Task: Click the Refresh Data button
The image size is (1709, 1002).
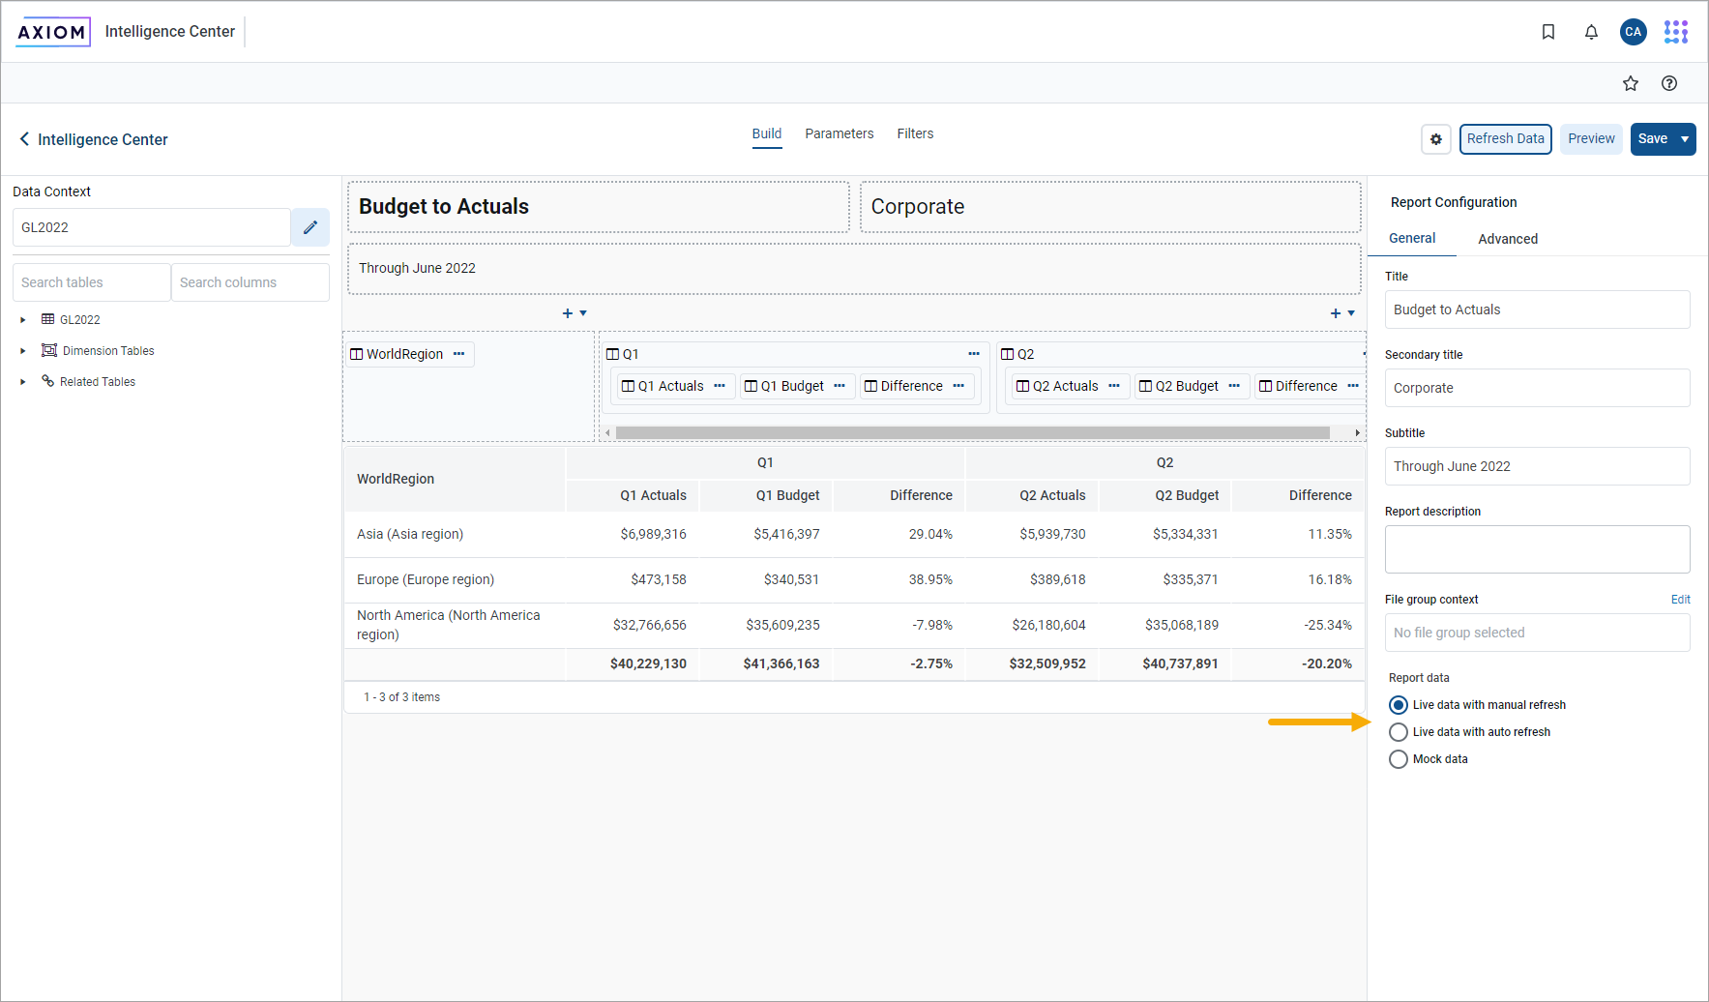Action: click(1505, 139)
